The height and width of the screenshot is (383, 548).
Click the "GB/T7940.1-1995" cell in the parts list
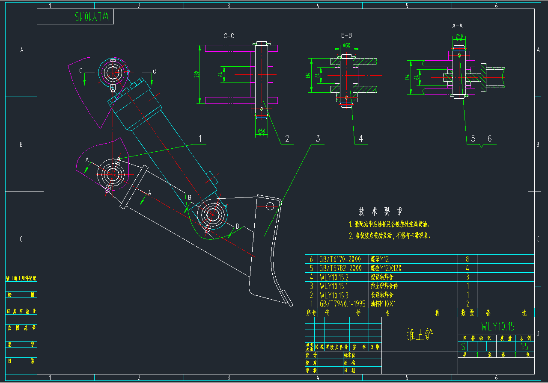click(342, 304)
